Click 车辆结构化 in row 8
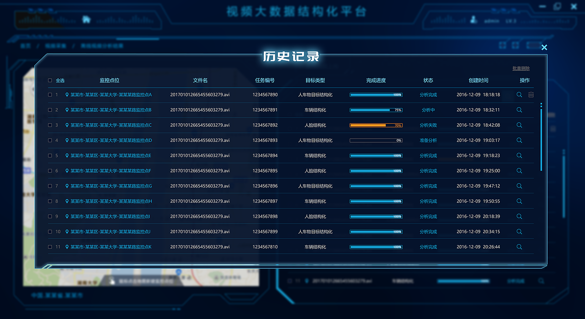The height and width of the screenshot is (319, 585). click(315, 201)
